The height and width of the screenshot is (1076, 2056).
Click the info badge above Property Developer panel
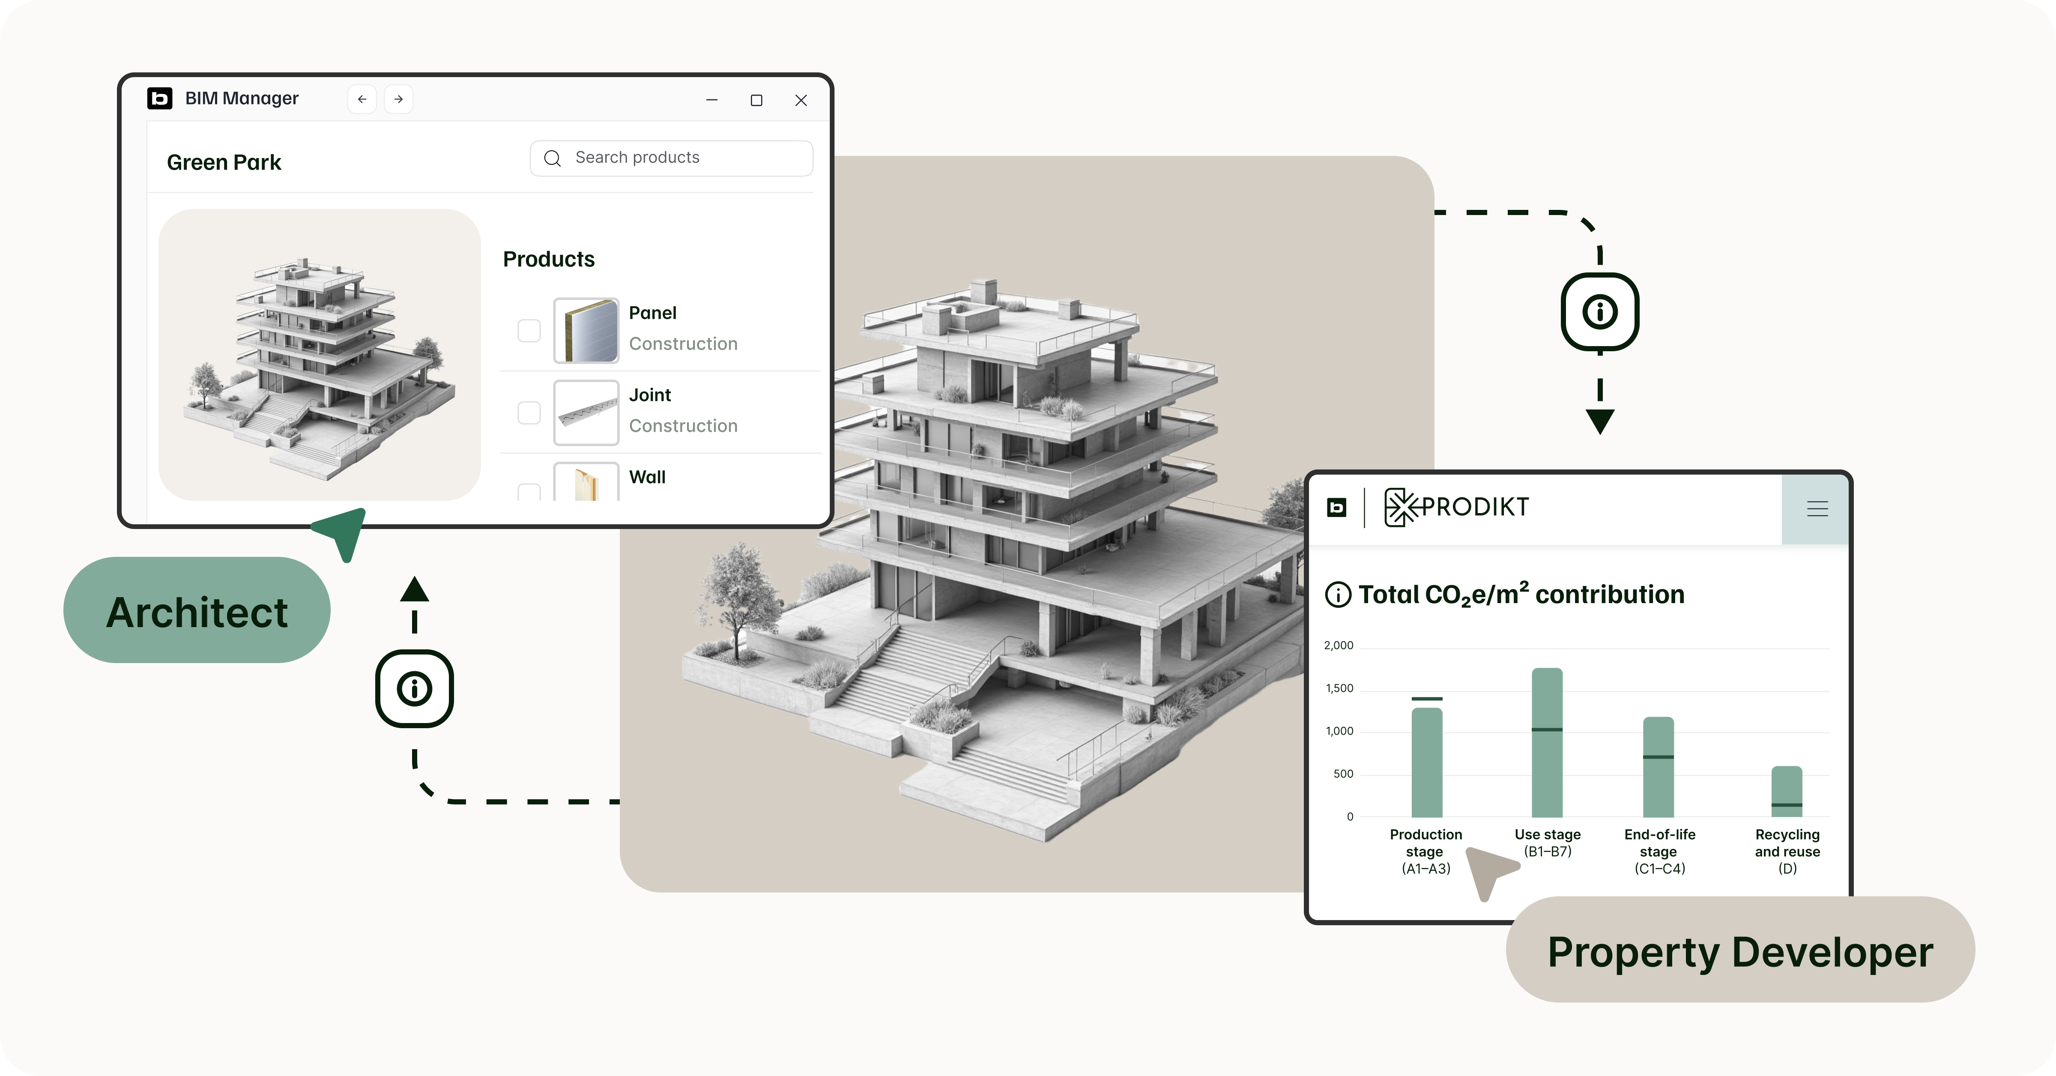(1599, 311)
